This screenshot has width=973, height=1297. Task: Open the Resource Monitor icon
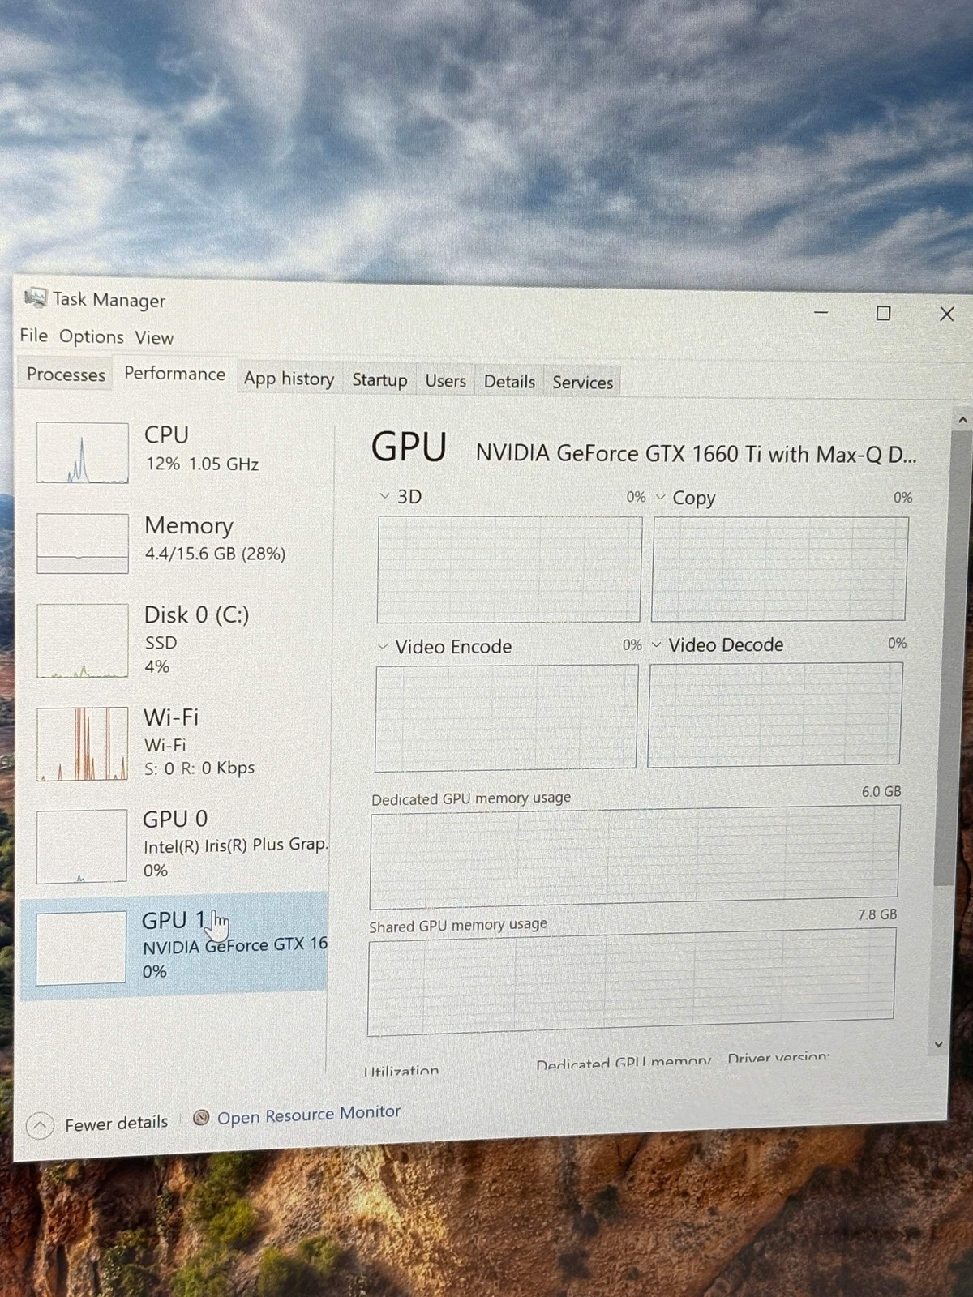click(202, 1118)
